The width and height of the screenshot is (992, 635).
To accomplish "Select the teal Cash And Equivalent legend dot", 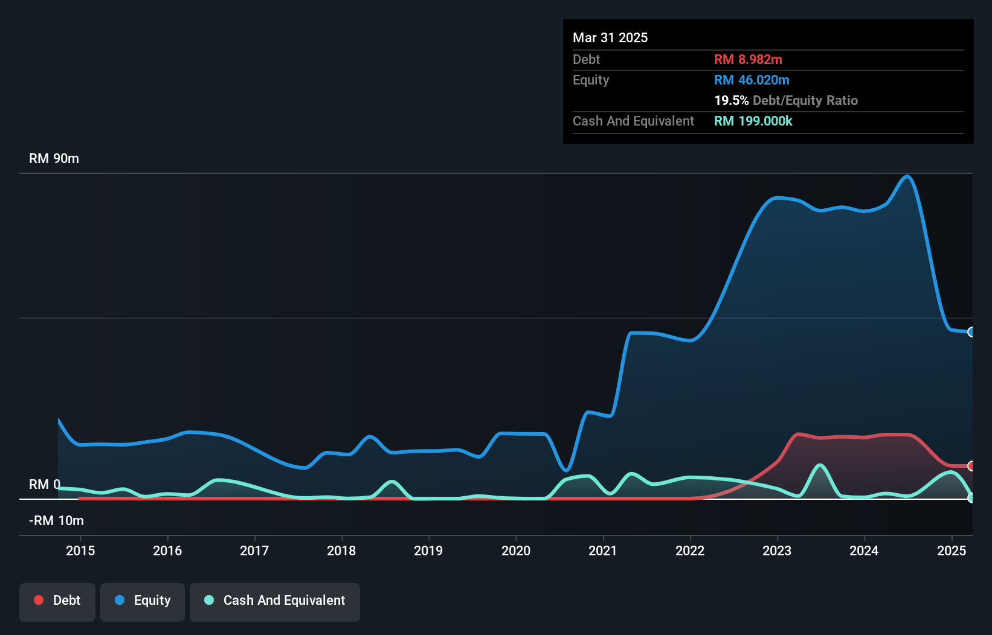I will tap(208, 600).
